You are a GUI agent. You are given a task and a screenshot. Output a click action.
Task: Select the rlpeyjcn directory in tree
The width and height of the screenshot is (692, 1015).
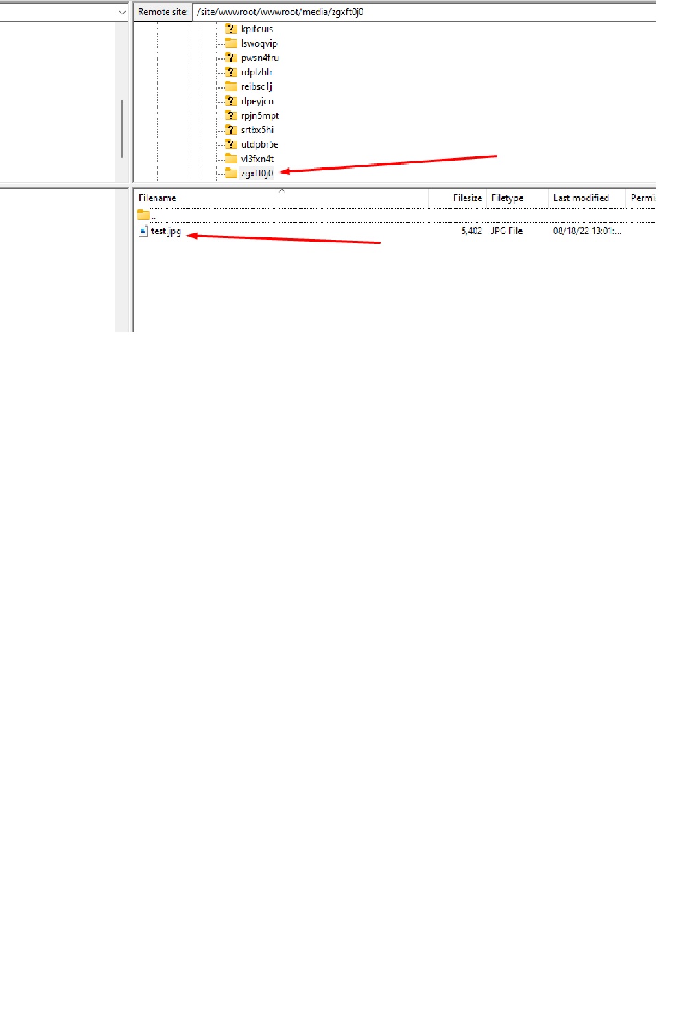[x=257, y=101]
